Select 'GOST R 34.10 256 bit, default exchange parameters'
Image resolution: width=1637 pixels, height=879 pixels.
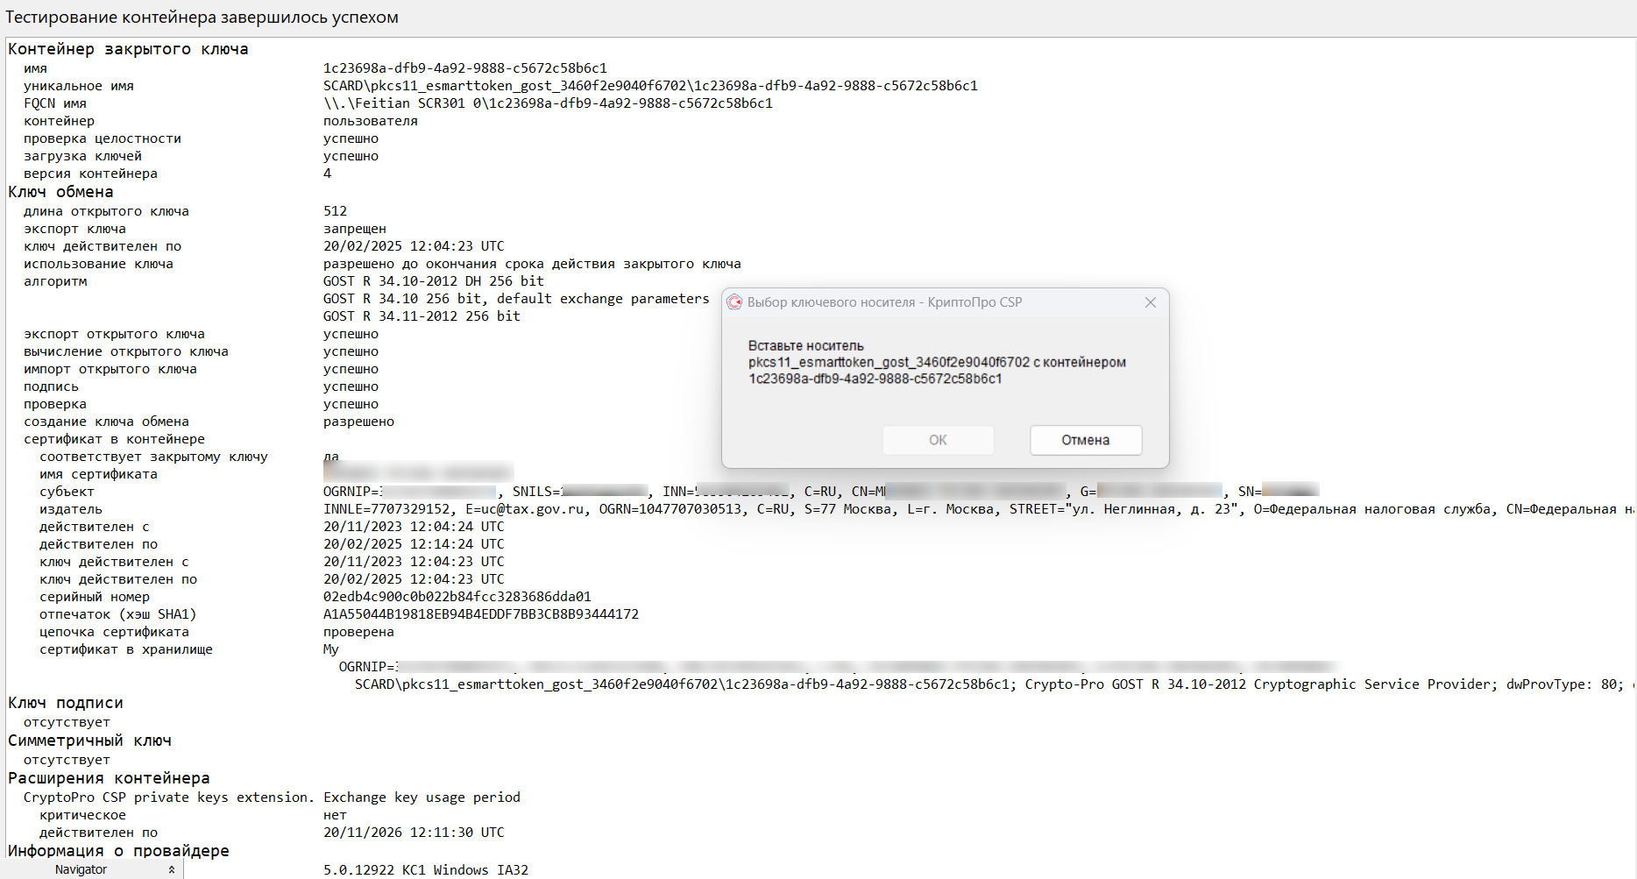coord(516,299)
